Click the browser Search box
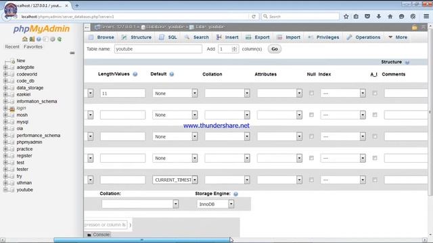The height and width of the screenshot is (243, 433). point(300,16)
